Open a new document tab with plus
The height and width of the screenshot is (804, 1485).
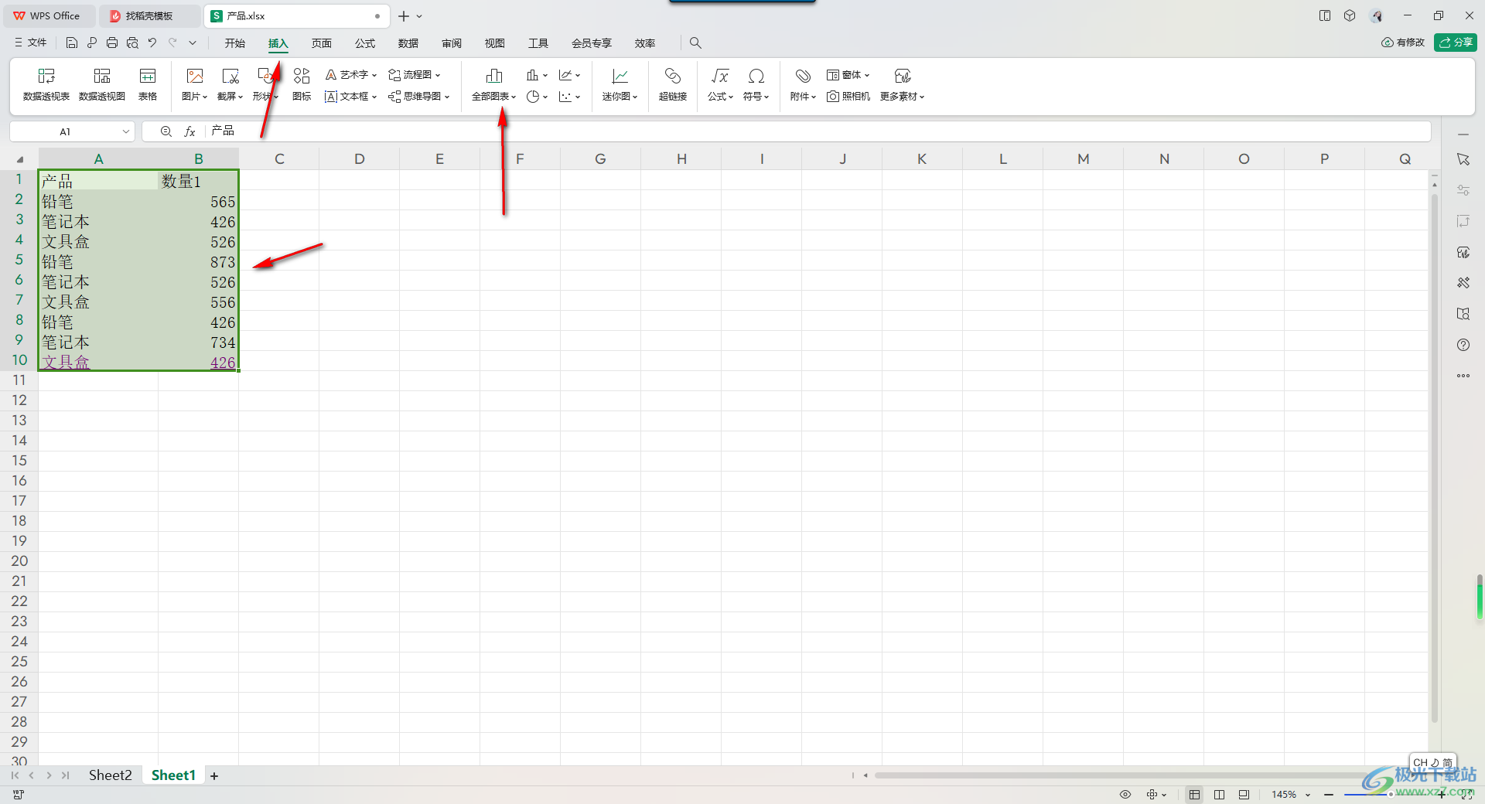(404, 16)
